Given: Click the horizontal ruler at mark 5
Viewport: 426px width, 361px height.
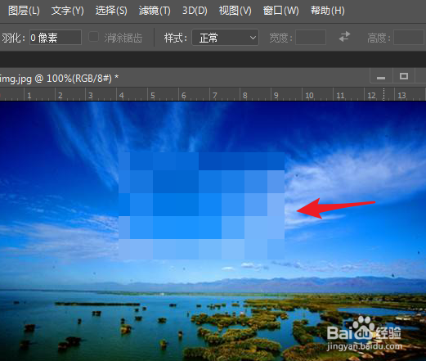Looking at the screenshot, I should tap(153, 96).
